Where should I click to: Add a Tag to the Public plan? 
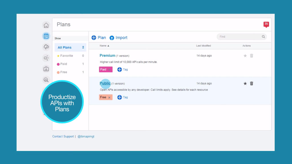click(123, 97)
